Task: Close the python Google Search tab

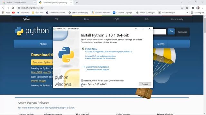Action: (35, 3)
